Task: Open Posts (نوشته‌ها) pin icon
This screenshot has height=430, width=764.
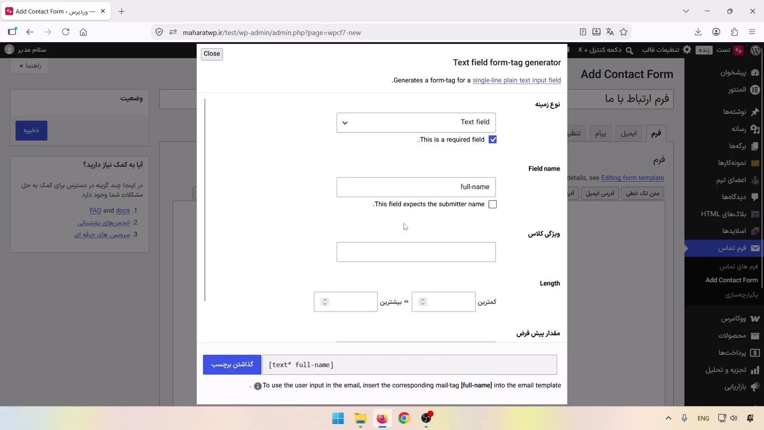Action: click(x=755, y=112)
